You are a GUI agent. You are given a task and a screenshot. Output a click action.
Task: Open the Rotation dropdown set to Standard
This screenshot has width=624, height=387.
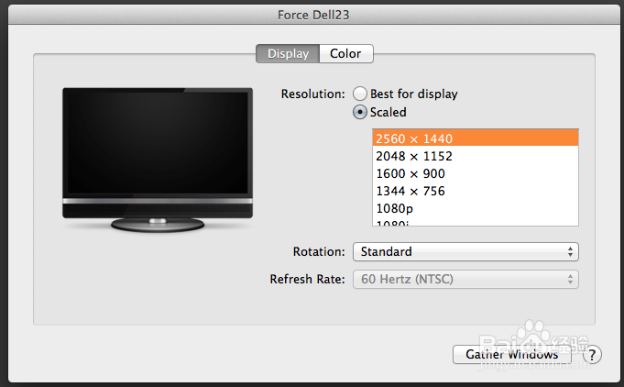(465, 251)
